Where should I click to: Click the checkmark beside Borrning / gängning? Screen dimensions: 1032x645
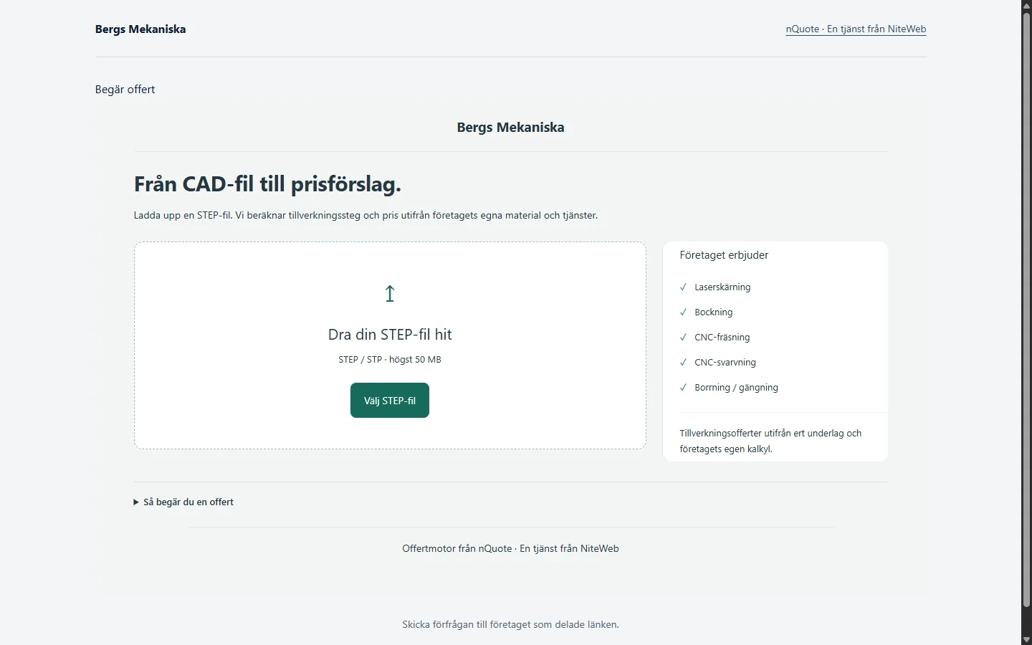click(683, 388)
